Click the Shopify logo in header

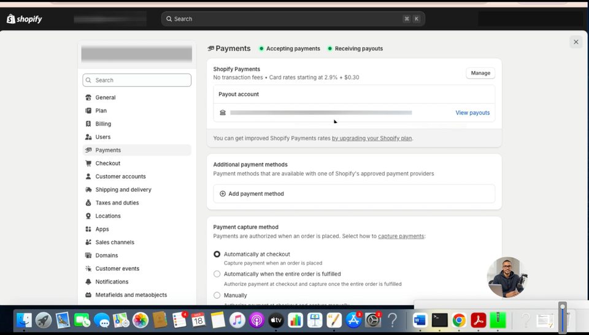point(25,19)
